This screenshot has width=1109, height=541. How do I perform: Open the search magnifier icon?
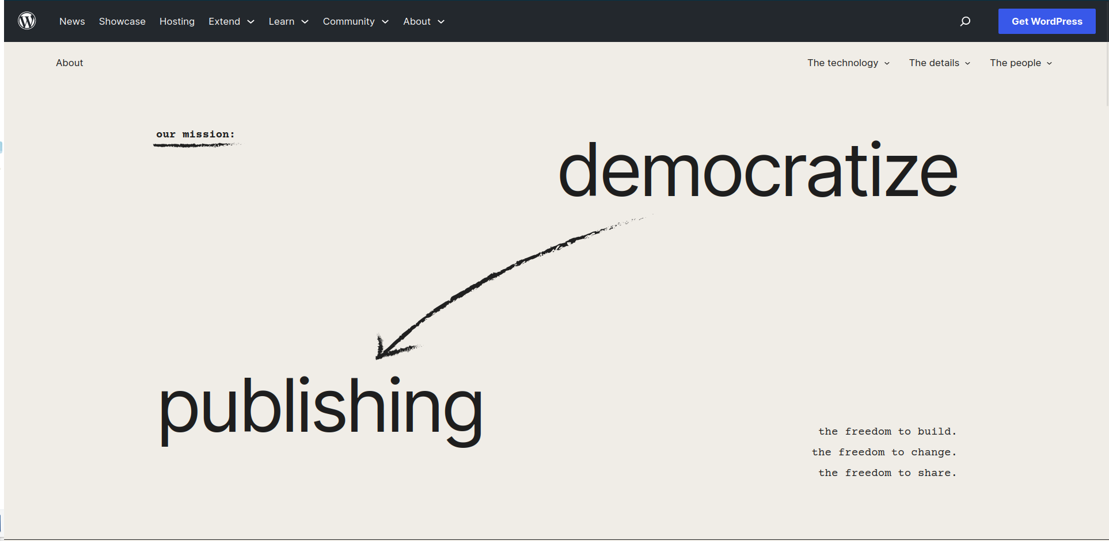966,21
